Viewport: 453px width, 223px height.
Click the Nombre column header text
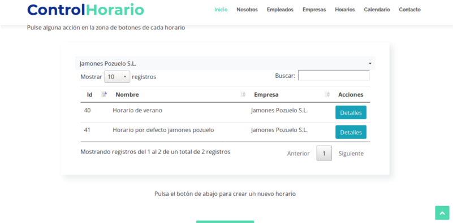point(127,95)
